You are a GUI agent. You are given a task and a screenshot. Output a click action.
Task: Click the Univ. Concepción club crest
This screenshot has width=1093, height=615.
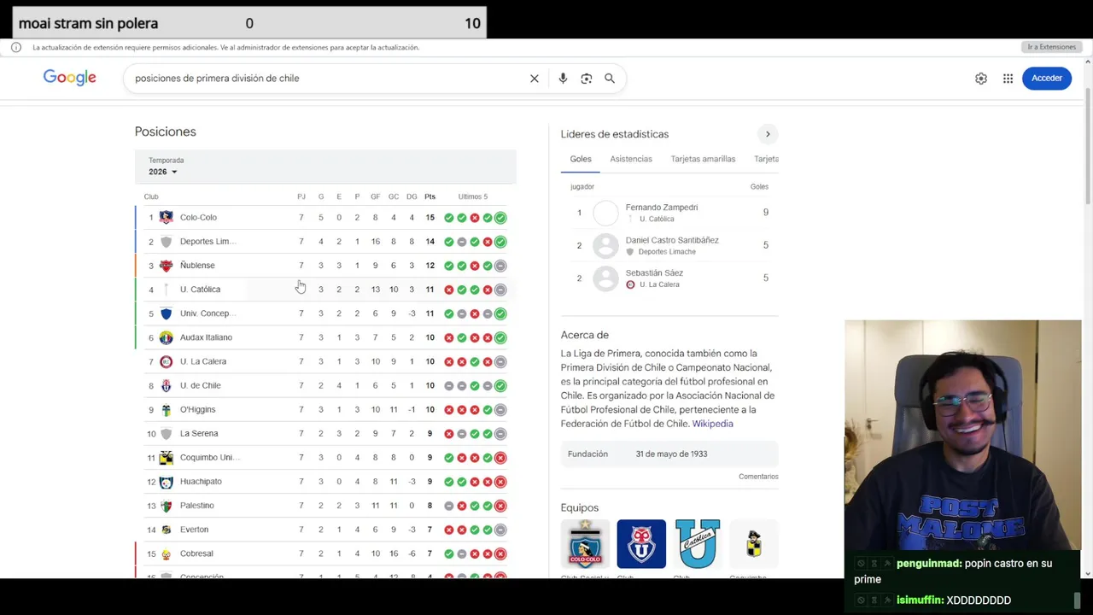click(x=167, y=313)
